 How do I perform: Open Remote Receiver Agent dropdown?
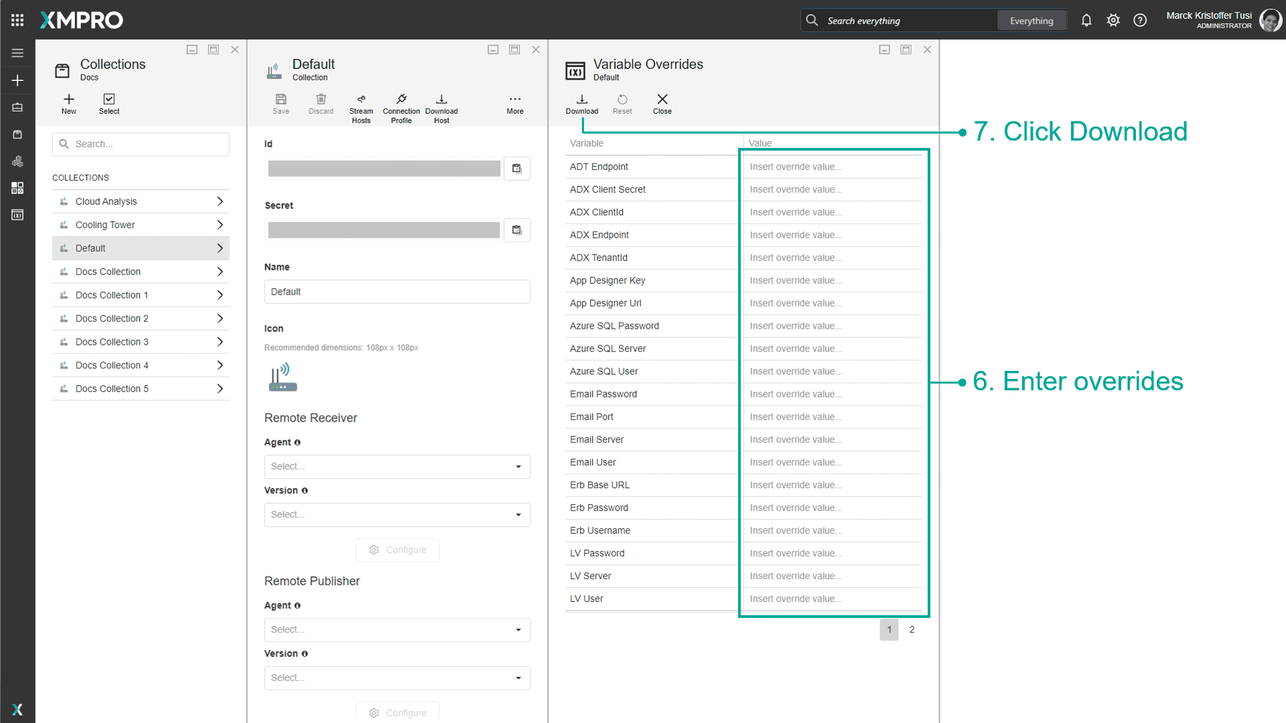click(x=397, y=467)
